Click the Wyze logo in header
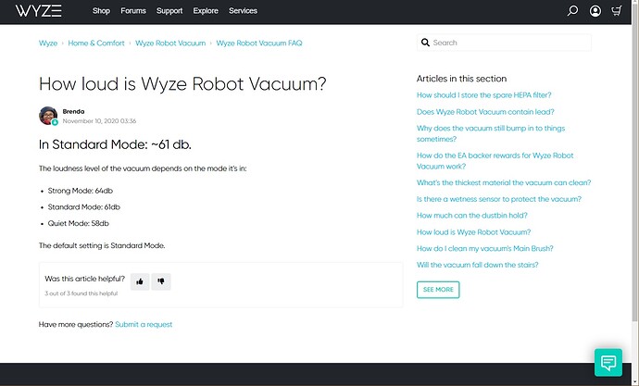Viewport: 639px width, 386px height. [38, 10]
